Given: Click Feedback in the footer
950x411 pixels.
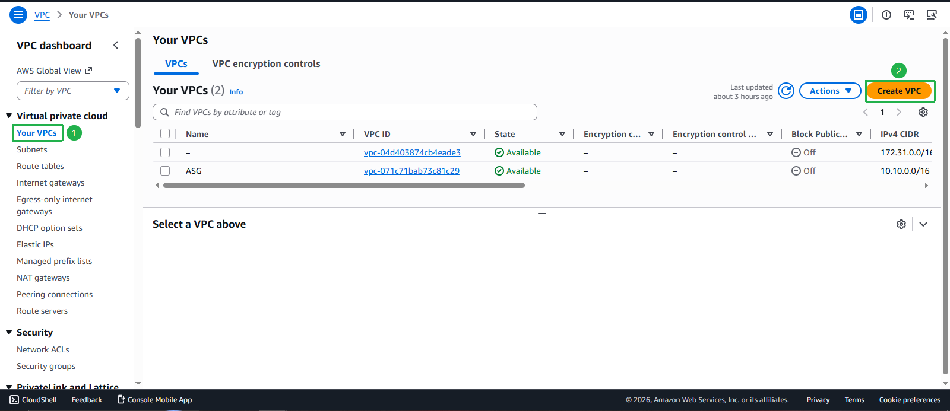Looking at the screenshot, I should 87,400.
